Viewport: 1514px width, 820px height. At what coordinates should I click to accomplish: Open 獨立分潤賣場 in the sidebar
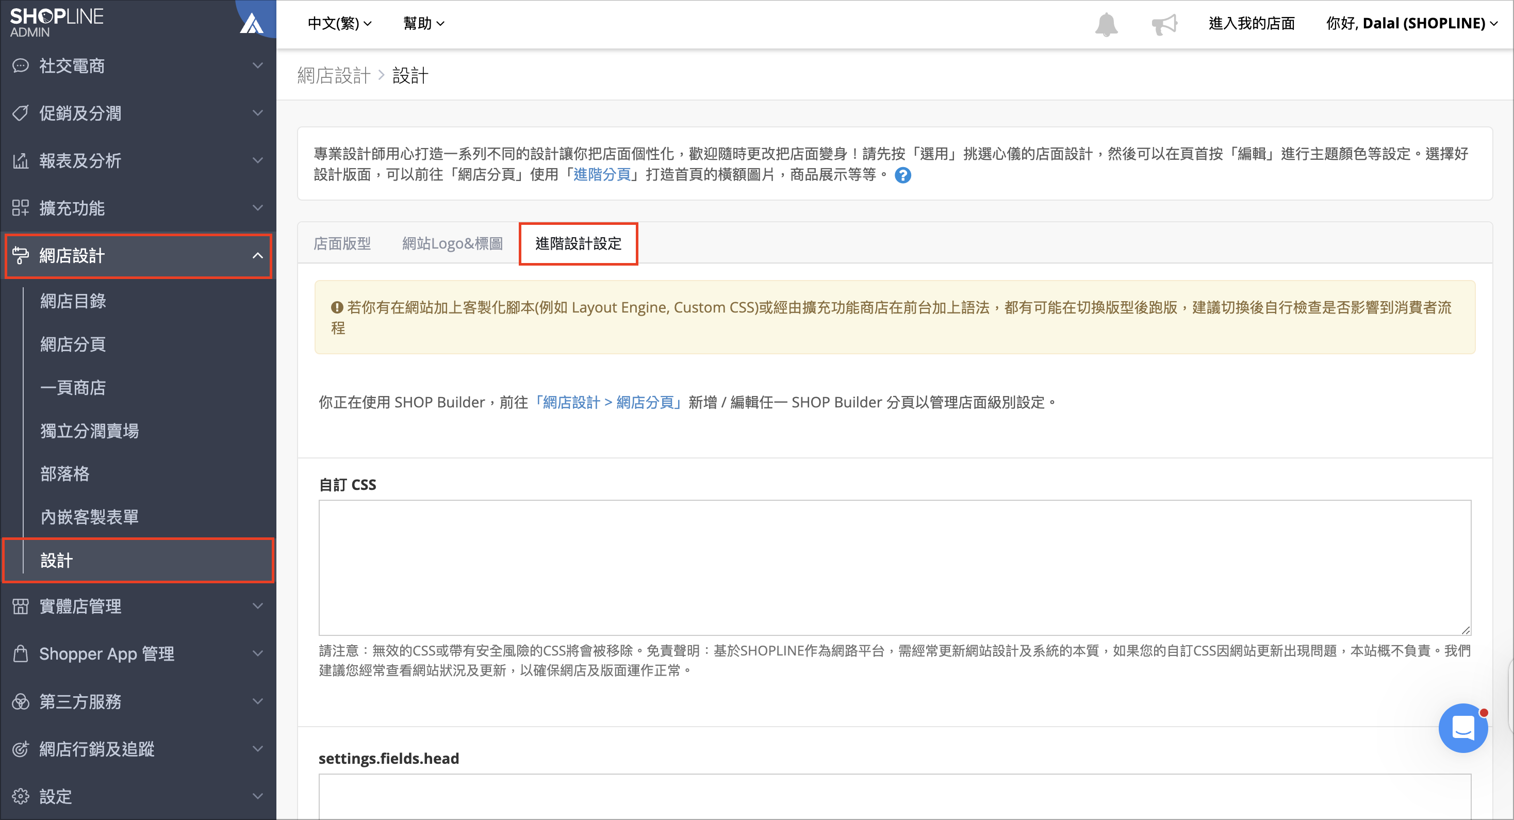pos(89,431)
